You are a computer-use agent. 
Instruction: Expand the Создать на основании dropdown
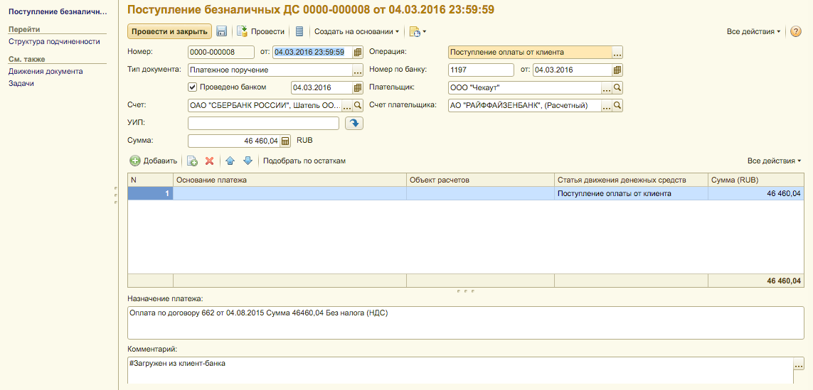pos(356,31)
